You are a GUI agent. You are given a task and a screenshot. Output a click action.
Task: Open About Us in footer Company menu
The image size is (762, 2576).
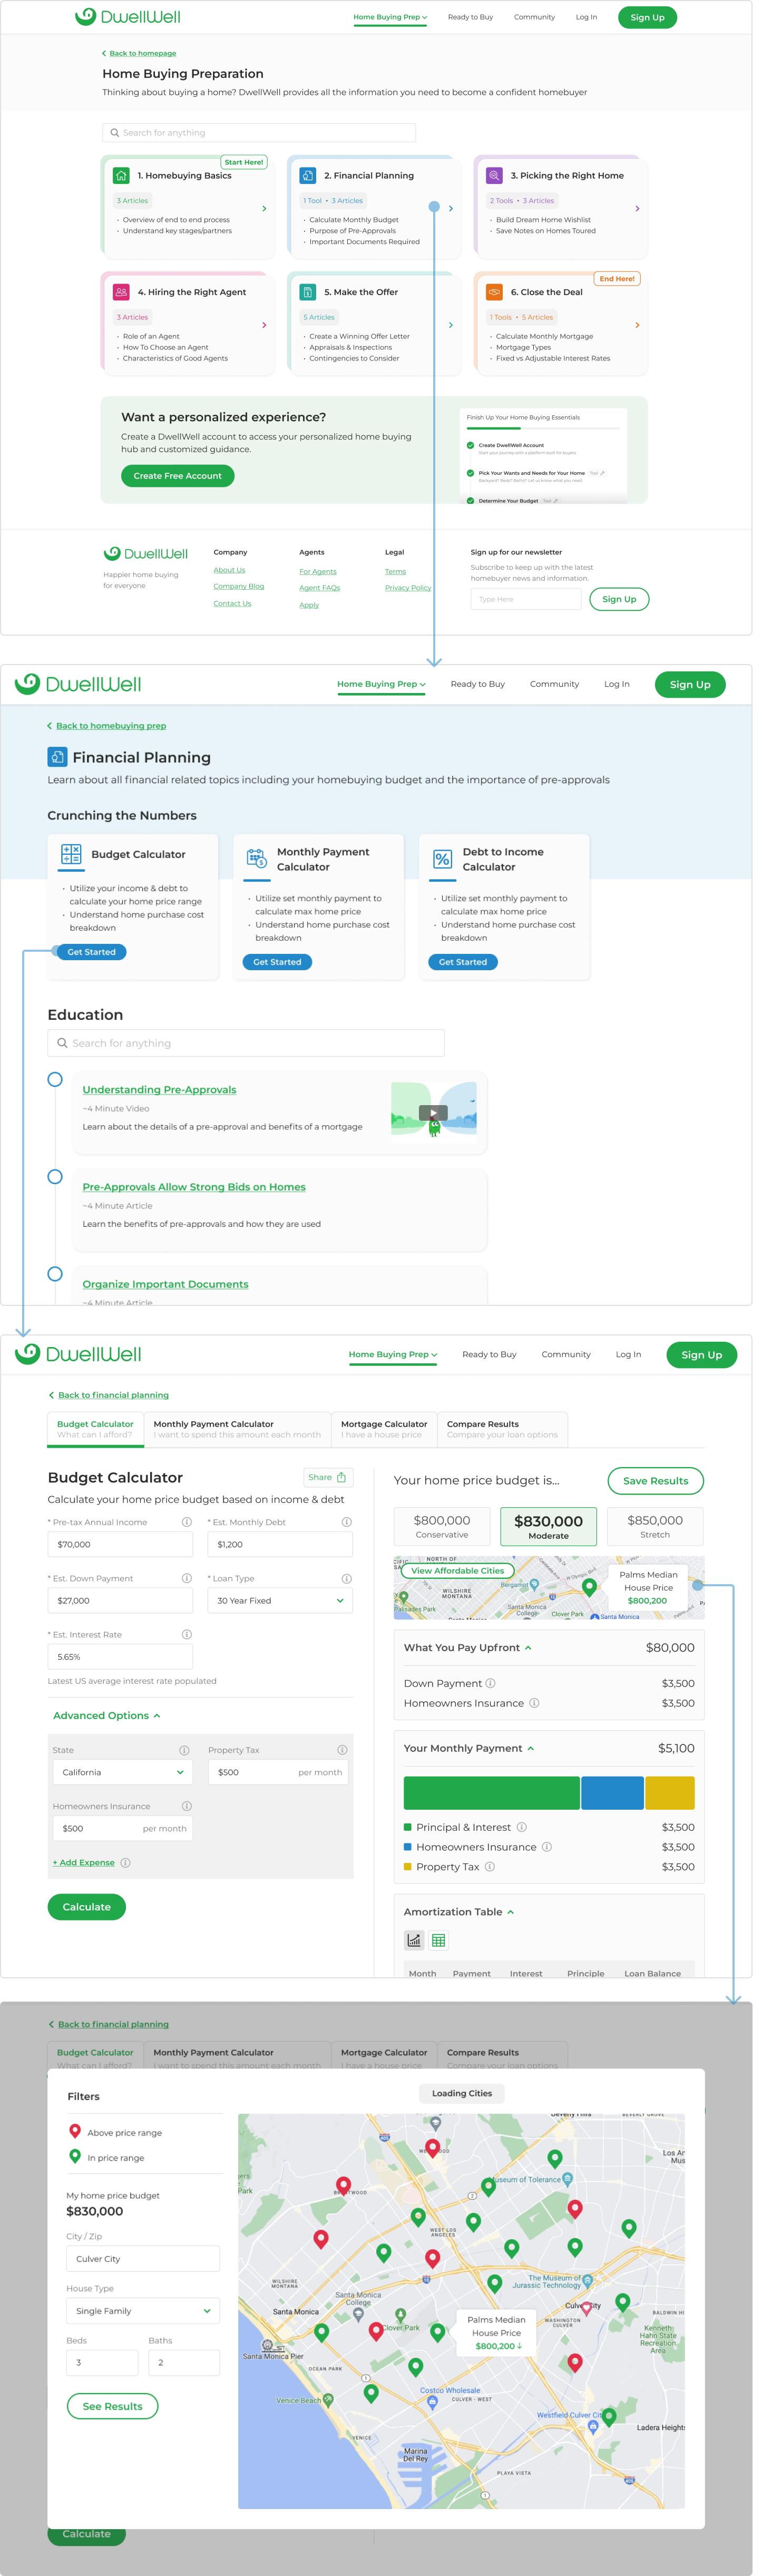229,570
